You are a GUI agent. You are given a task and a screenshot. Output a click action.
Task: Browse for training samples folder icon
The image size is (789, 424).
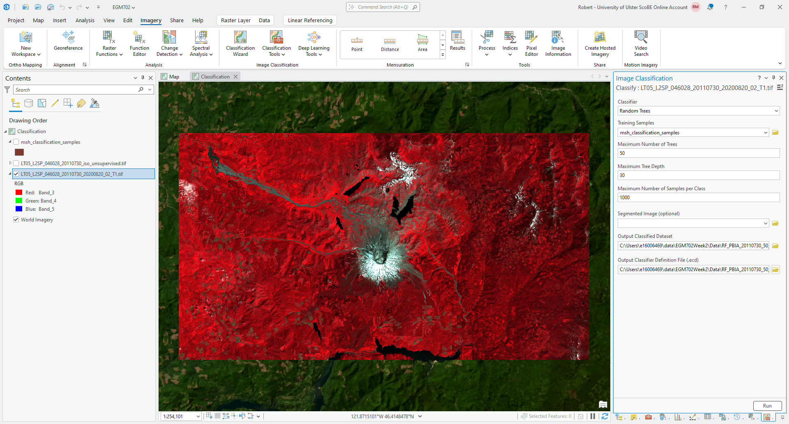775,133
